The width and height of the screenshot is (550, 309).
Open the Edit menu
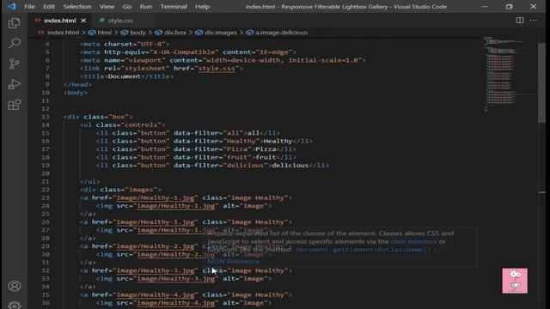pos(49,7)
